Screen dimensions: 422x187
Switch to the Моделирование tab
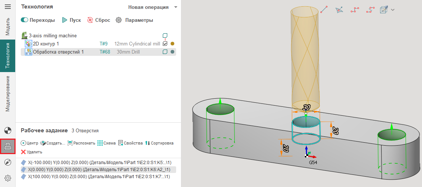[x=7, y=93]
